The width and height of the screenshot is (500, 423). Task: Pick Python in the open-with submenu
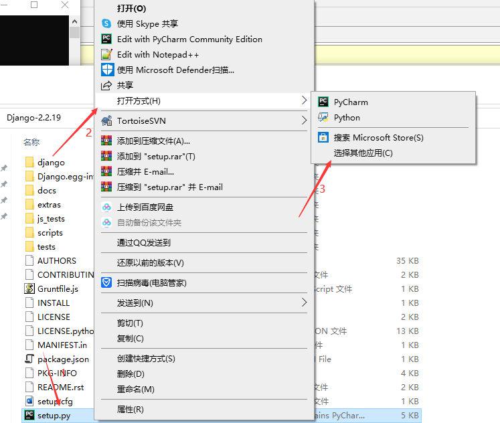click(347, 118)
